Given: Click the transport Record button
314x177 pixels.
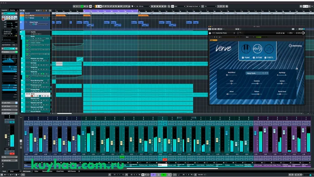Looking at the screenshot, I should click(x=169, y=175).
